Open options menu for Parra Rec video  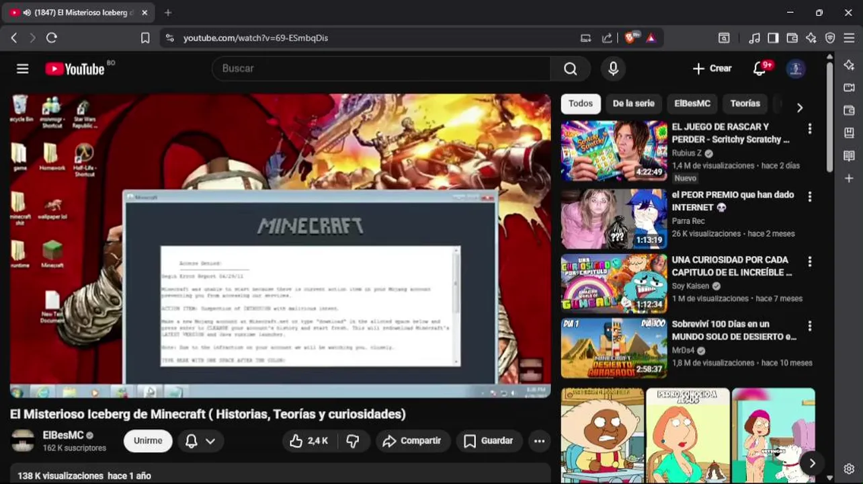coord(810,196)
